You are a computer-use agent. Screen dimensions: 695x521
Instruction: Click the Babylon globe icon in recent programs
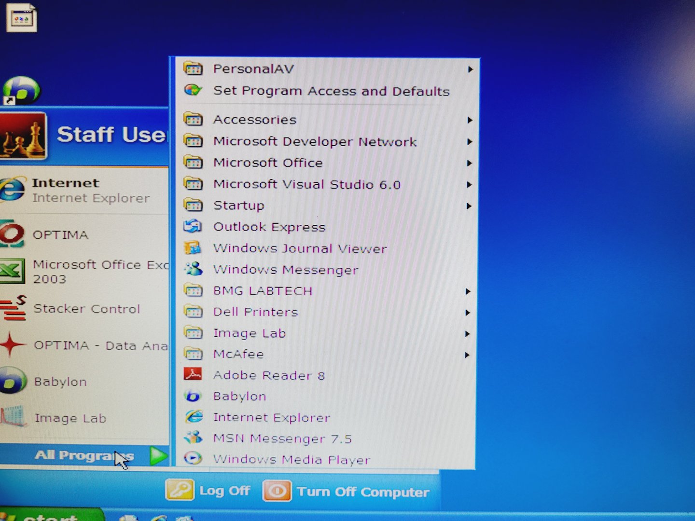point(13,381)
